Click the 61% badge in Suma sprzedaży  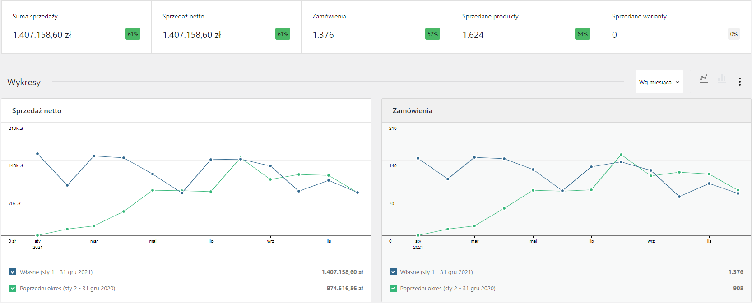click(133, 34)
